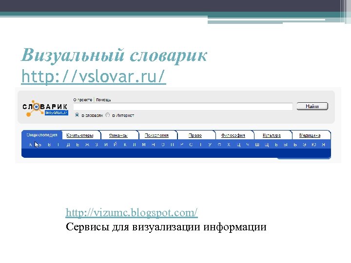Screen dimensions: 351x263
Task: Select letter Ф in alphabet bar
Action: click(x=219, y=145)
